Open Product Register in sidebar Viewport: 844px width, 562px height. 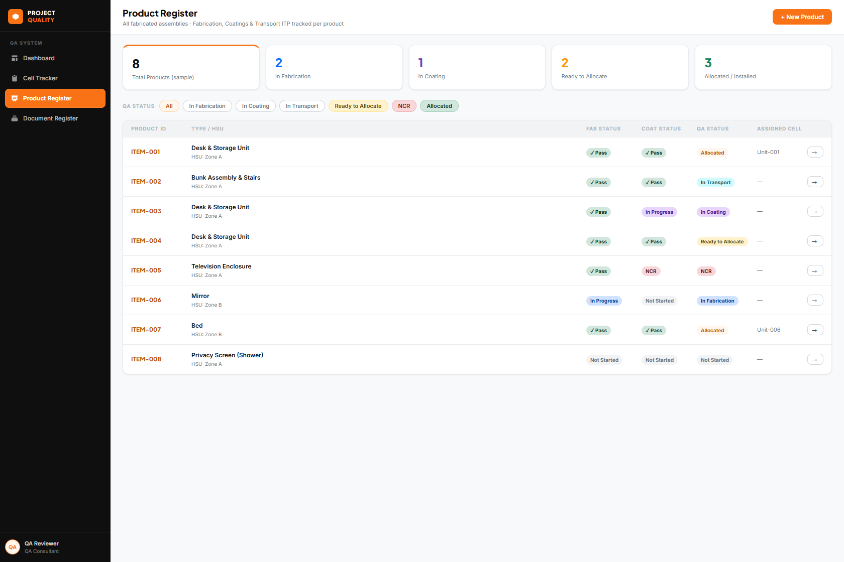(55, 98)
